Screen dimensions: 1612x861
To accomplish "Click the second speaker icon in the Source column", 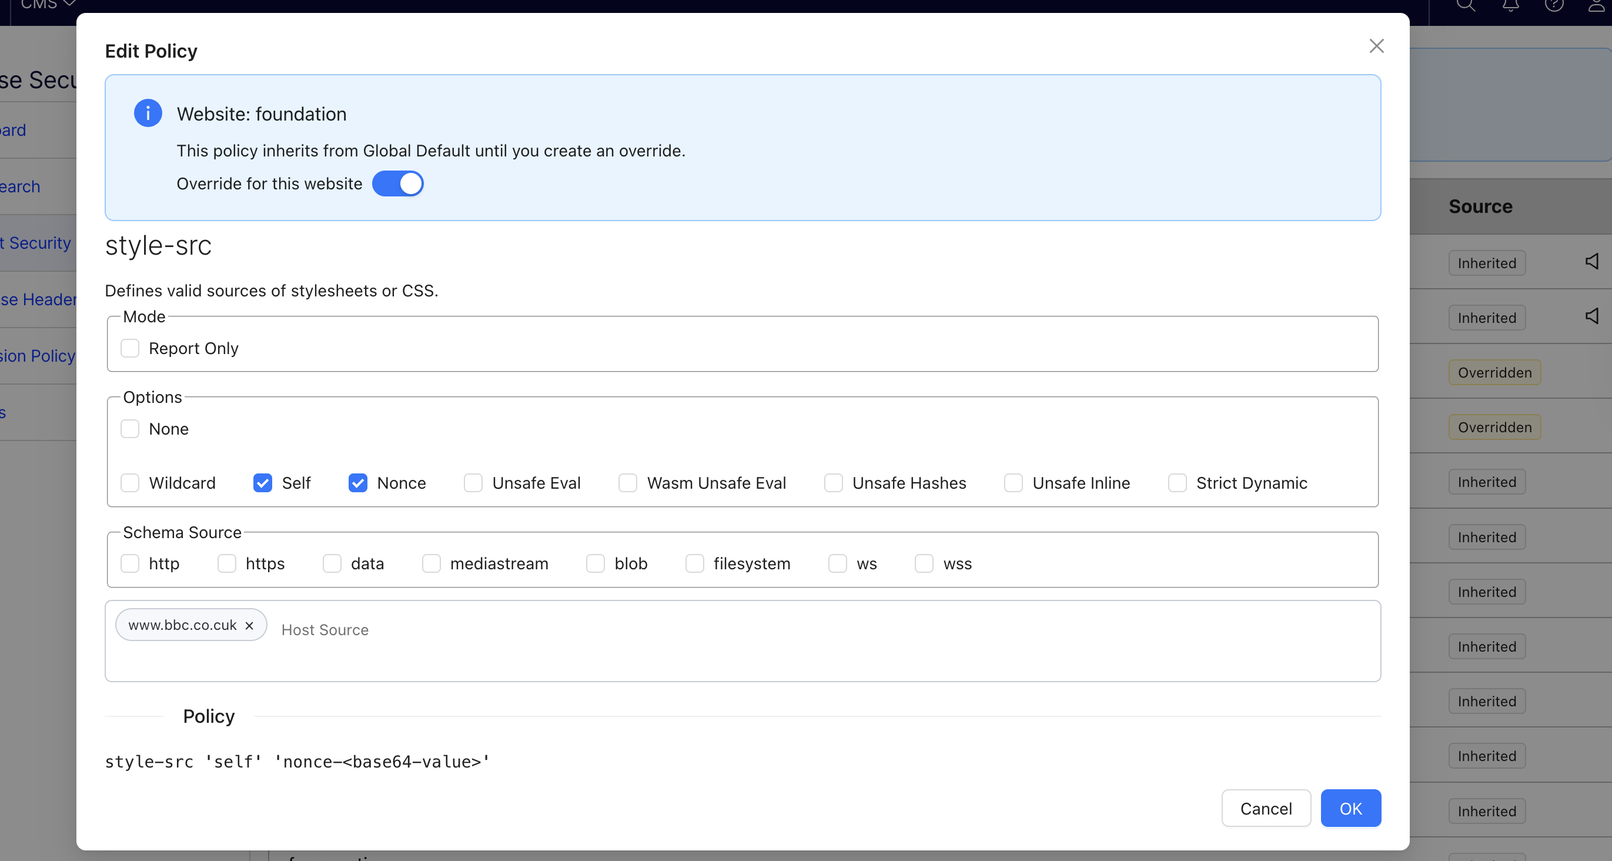I will point(1592,317).
